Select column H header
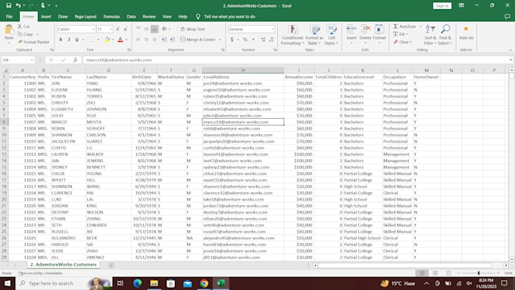515x290 pixels. [x=243, y=70]
